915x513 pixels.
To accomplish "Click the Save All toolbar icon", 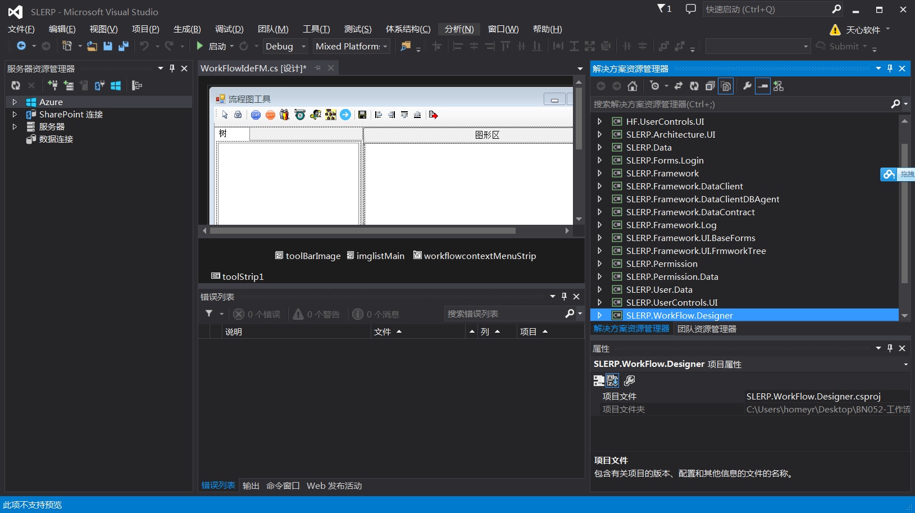I will click(124, 46).
